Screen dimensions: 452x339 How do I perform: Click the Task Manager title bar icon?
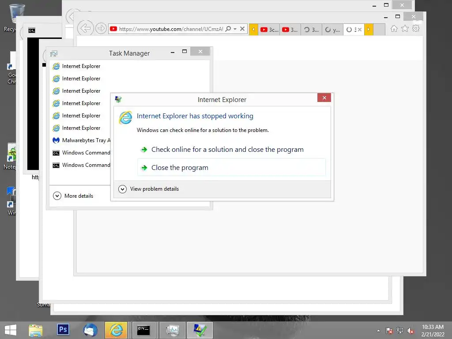(54, 53)
